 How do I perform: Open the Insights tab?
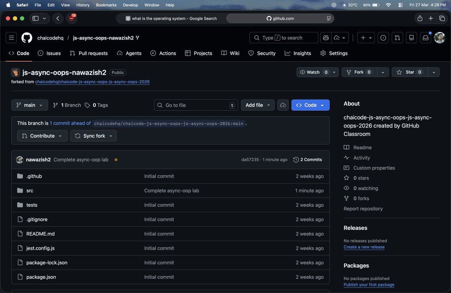pos(298,53)
